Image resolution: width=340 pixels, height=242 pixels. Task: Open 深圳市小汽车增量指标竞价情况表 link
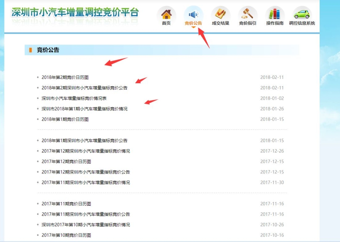click(x=74, y=98)
